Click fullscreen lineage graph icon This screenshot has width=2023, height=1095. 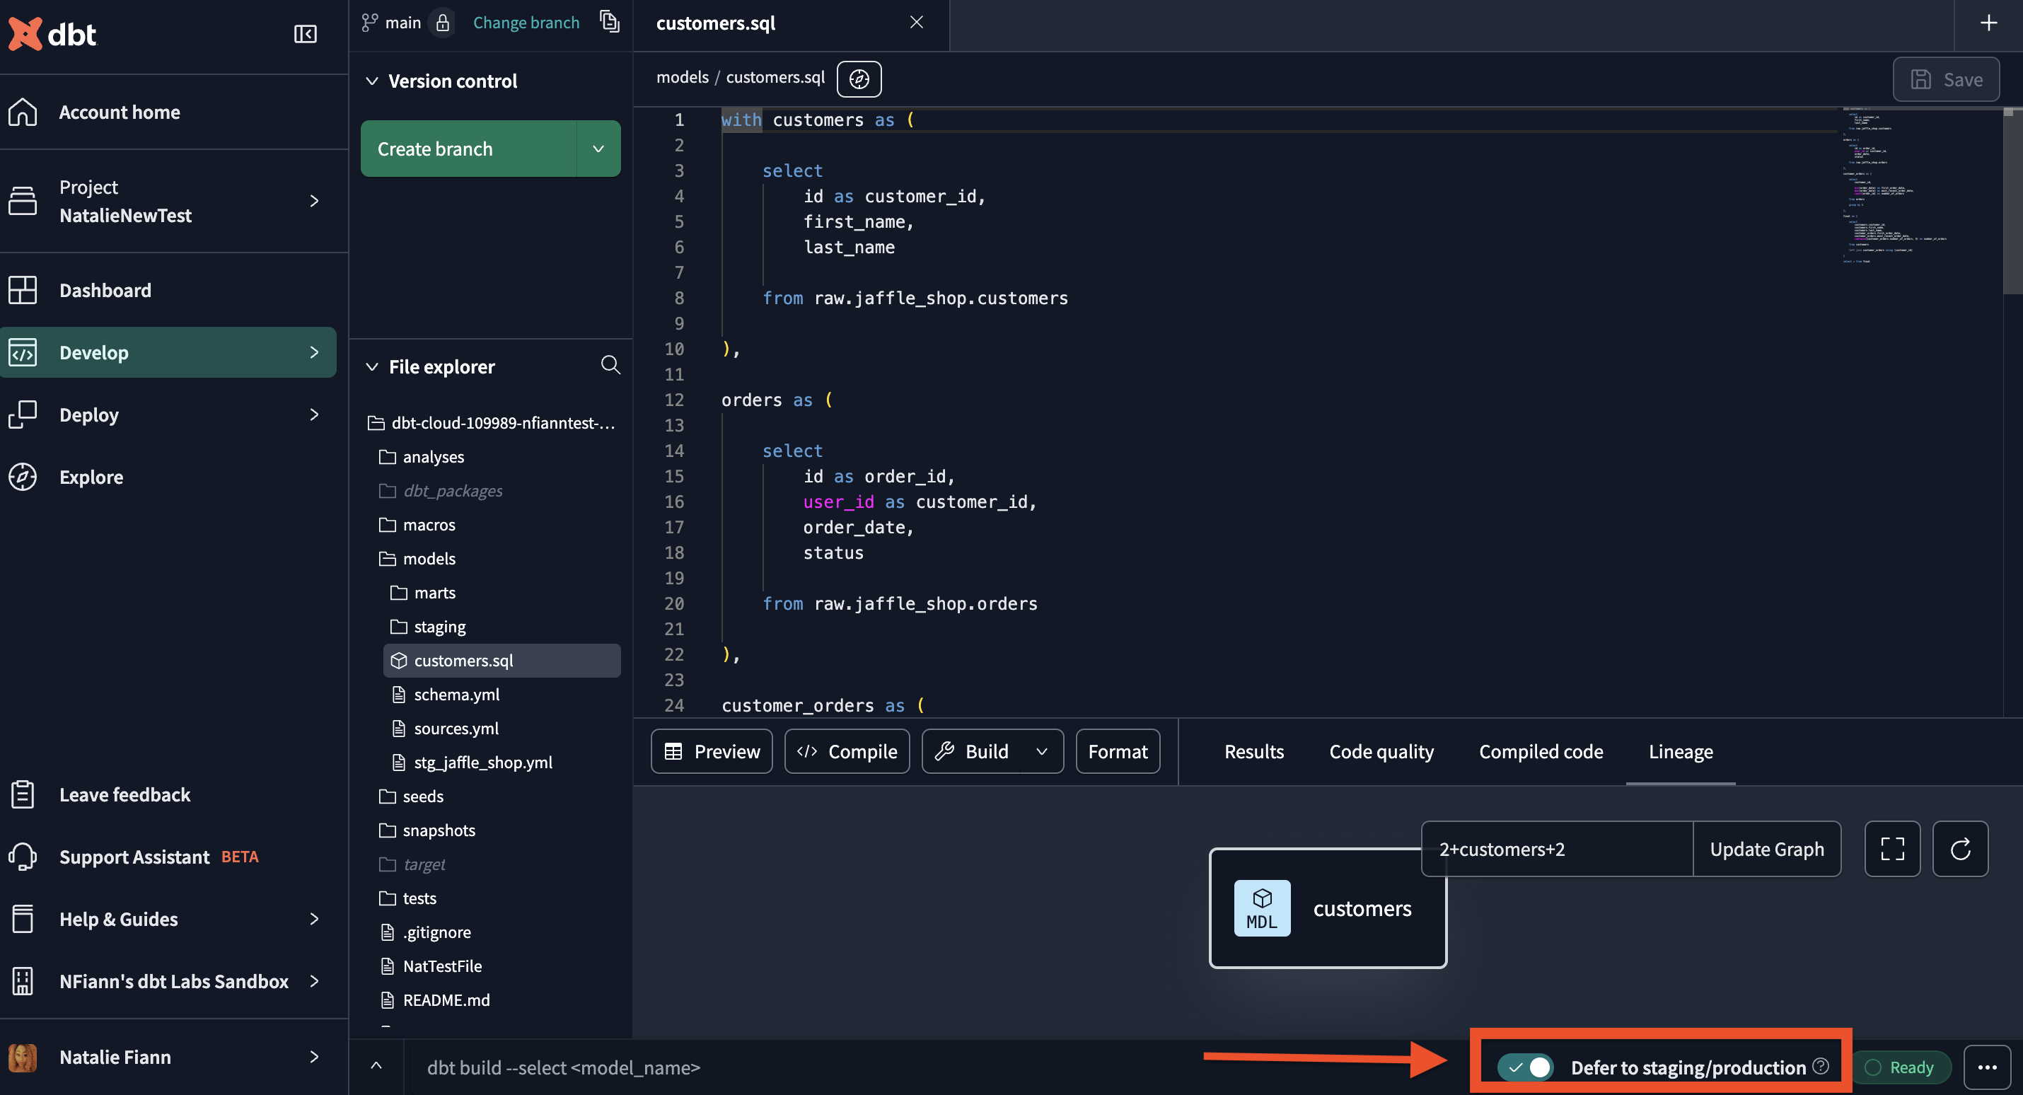tap(1892, 848)
